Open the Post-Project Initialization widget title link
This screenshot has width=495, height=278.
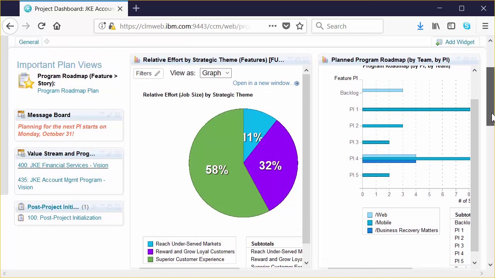tap(53, 207)
